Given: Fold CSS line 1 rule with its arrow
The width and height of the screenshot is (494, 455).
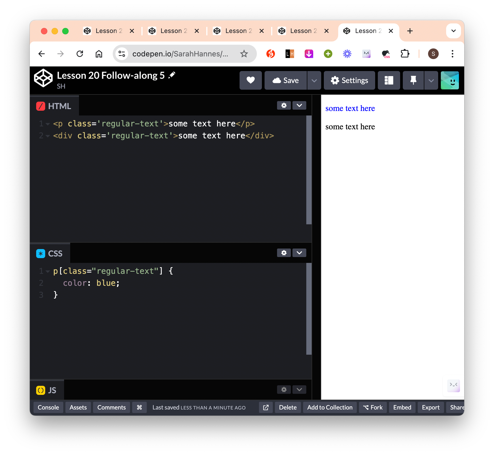Looking at the screenshot, I should click(48, 271).
